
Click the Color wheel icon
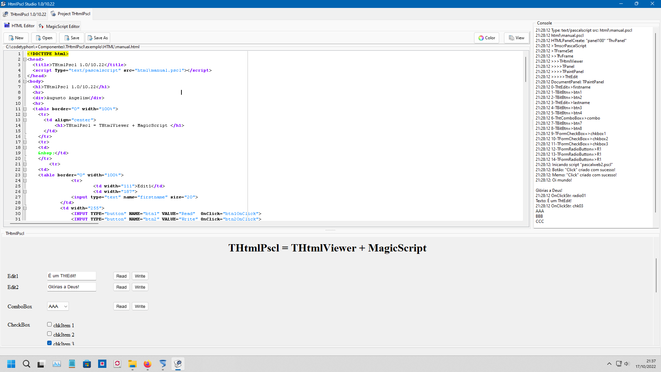(481, 38)
